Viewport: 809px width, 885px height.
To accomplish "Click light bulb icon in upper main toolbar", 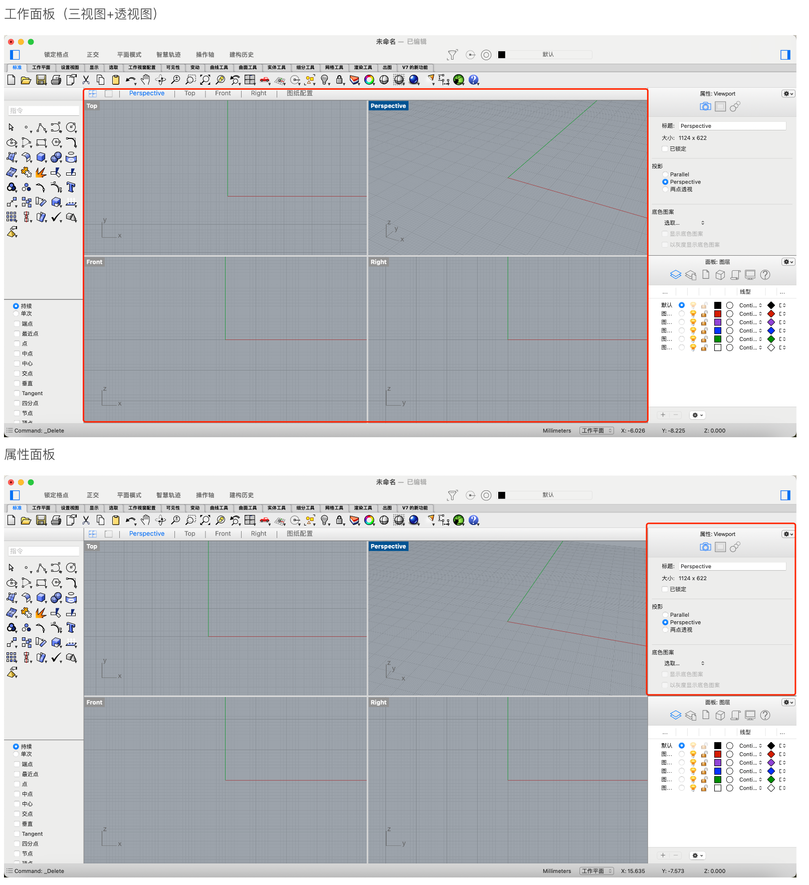I will coord(325,80).
